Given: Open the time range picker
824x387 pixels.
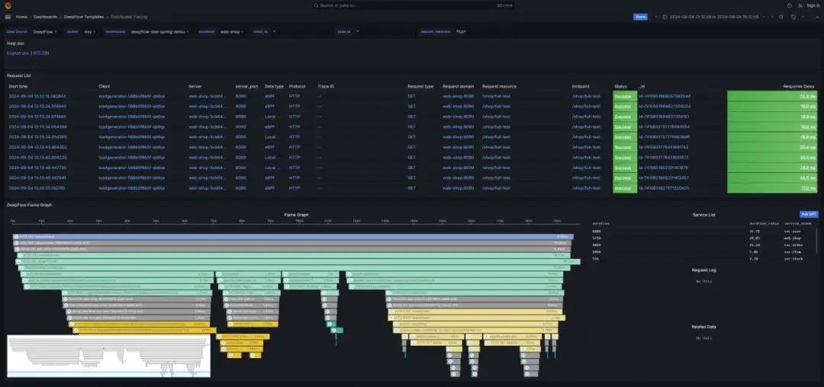Looking at the screenshot, I should [x=710, y=17].
